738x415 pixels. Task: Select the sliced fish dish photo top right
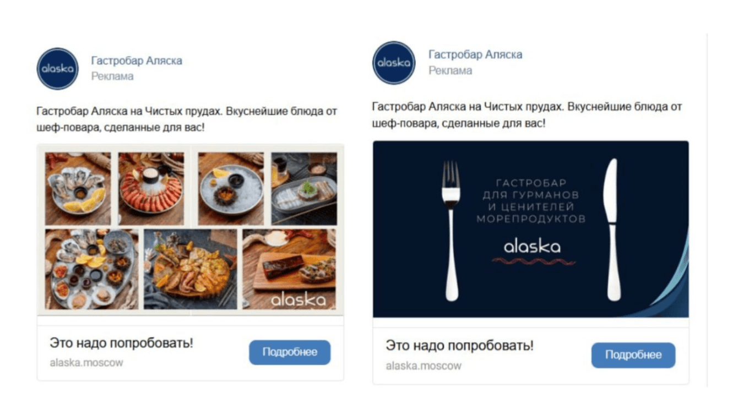point(304,189)
